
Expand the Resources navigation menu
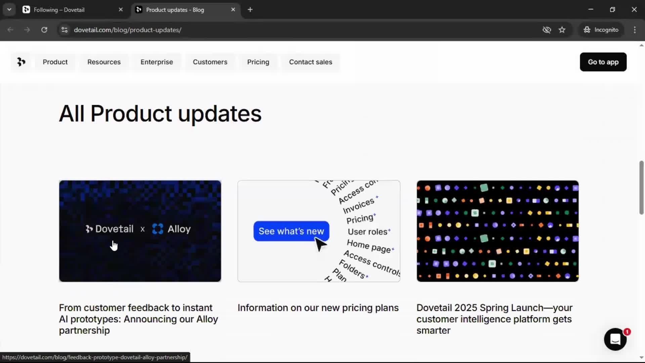coord(104,62)
